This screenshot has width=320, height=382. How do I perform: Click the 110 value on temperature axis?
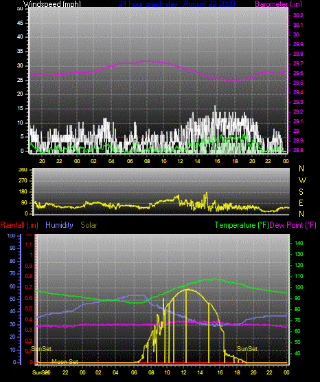point(299,276)
